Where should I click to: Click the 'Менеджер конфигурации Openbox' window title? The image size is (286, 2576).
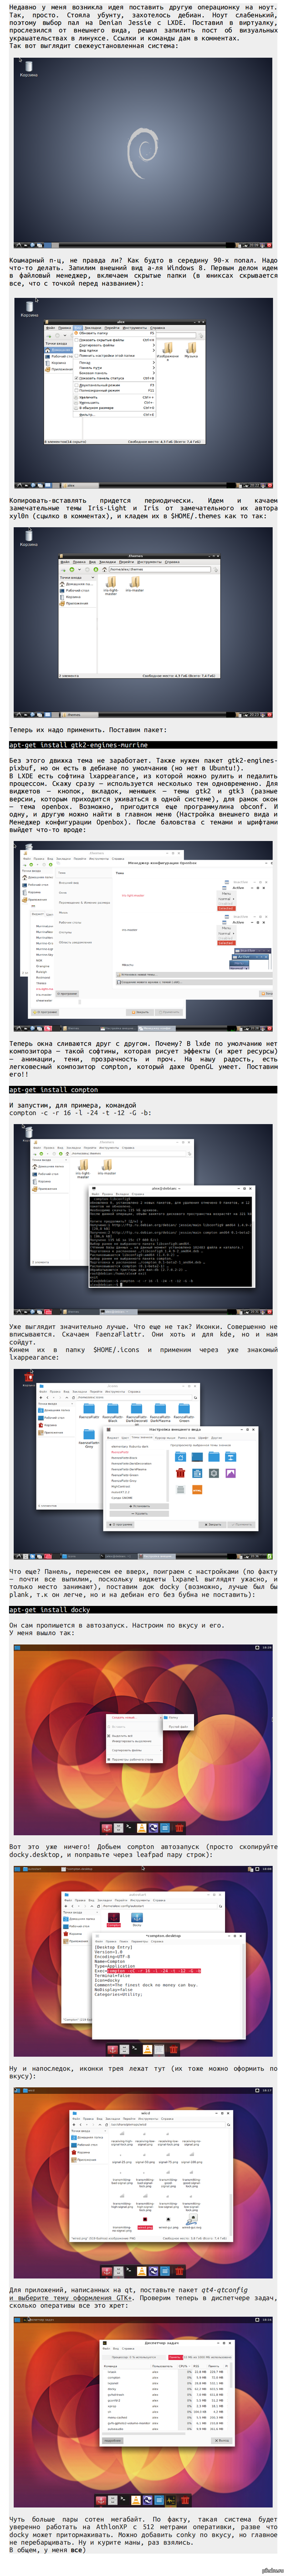162,862
